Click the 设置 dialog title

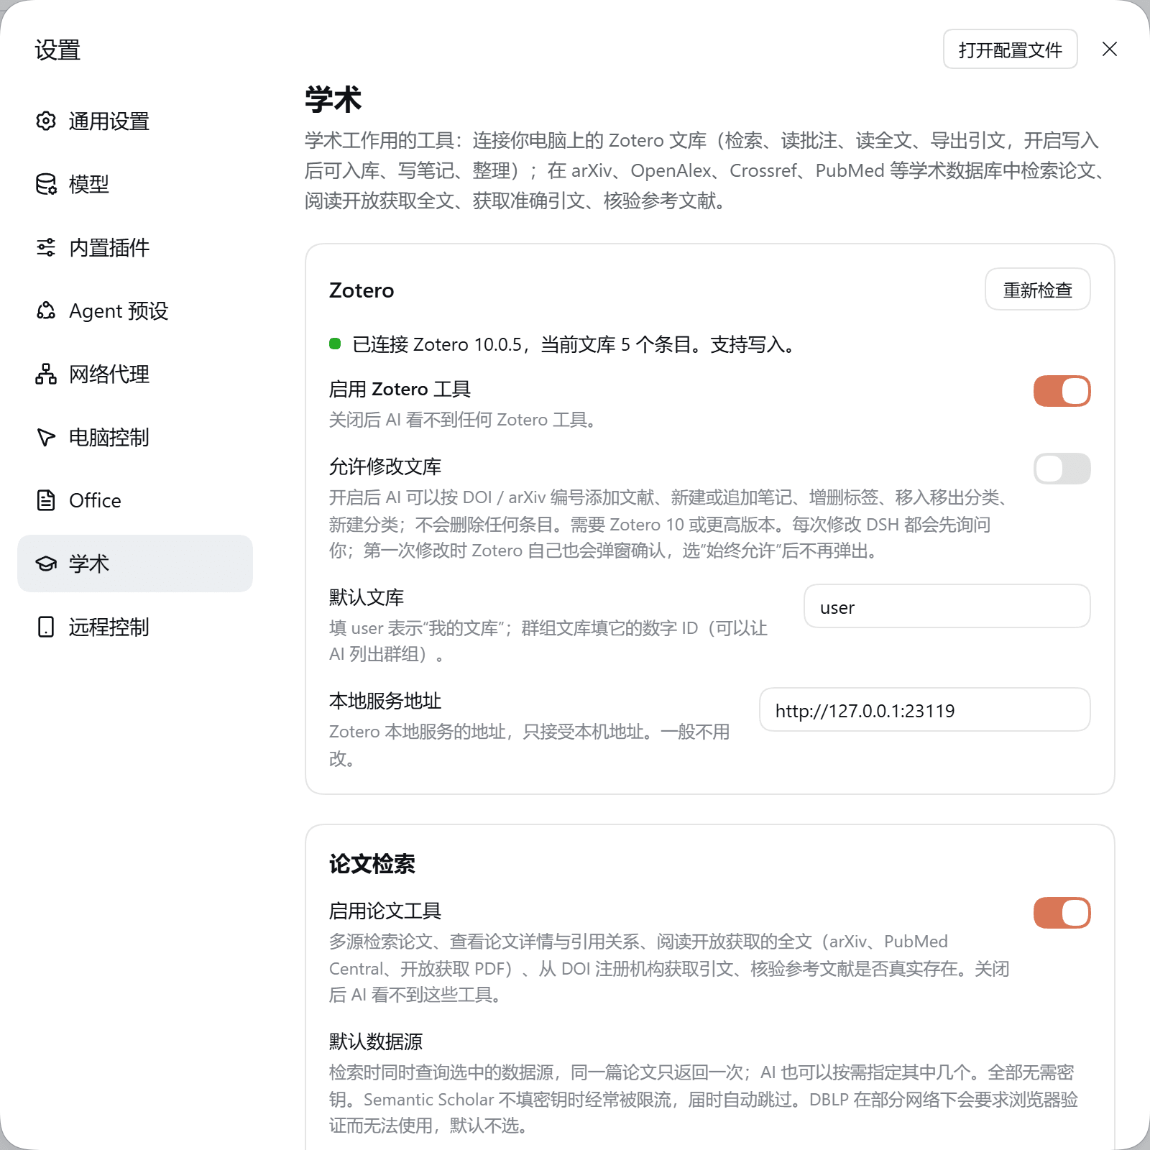(57, 50)
